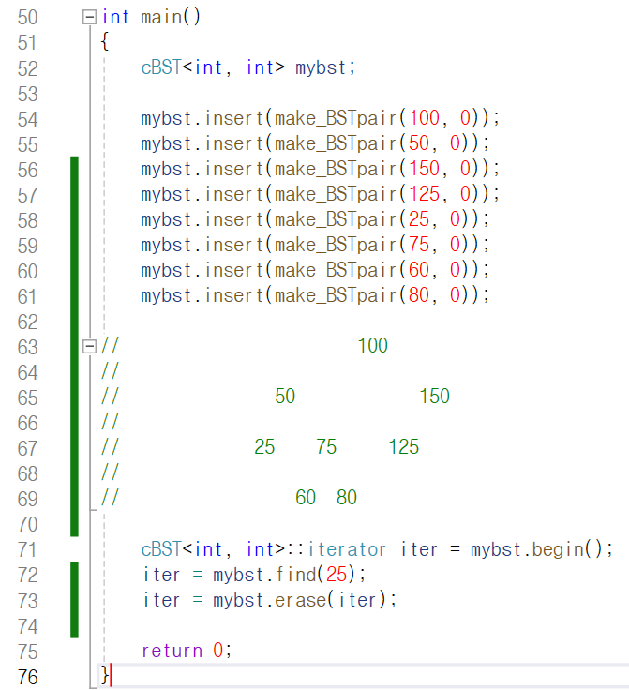The image size is (629, 690).
Task: Select line number 52 in gutter
Action: pos(28,68)
